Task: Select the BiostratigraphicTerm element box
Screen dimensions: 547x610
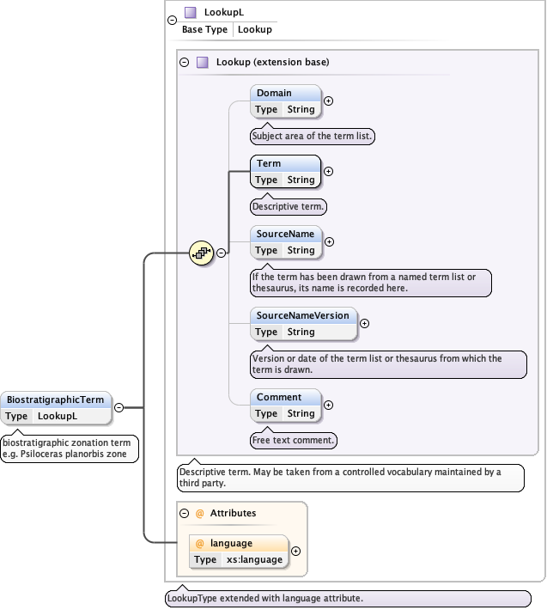Action: (x=57, y=400)
